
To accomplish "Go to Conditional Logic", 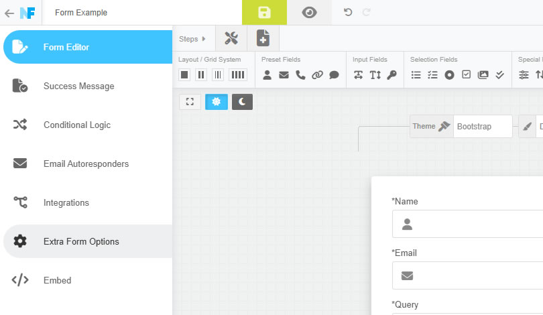I will coord(88,125).
